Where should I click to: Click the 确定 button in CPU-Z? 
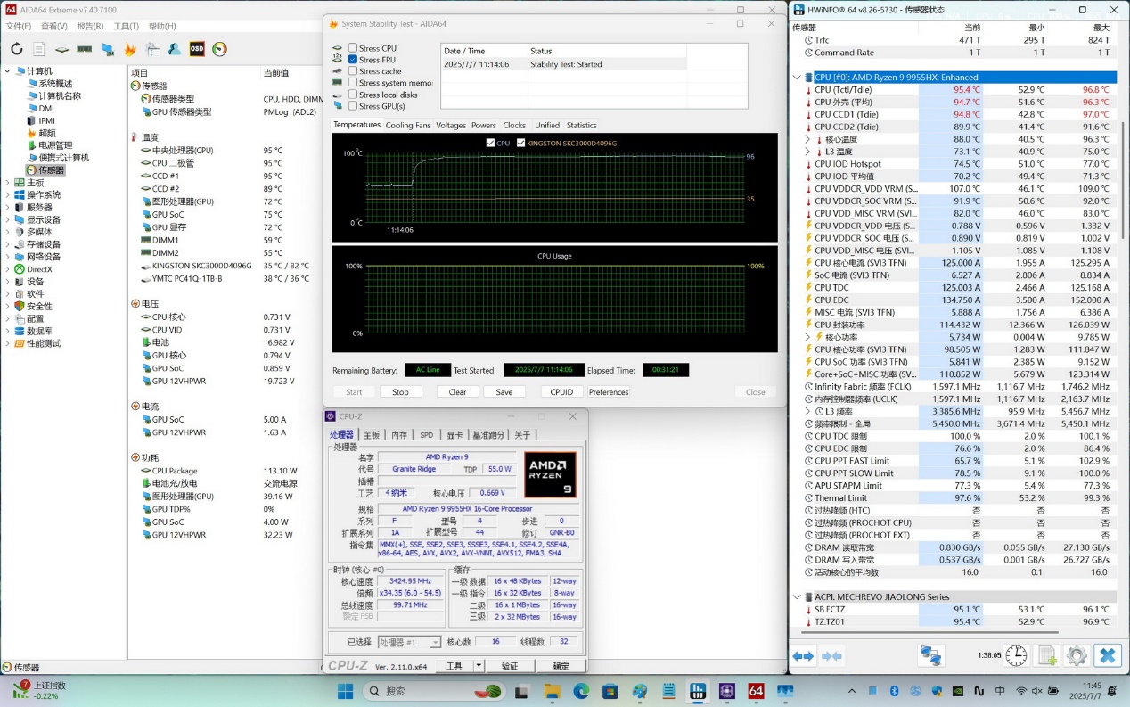click(561, 666)
